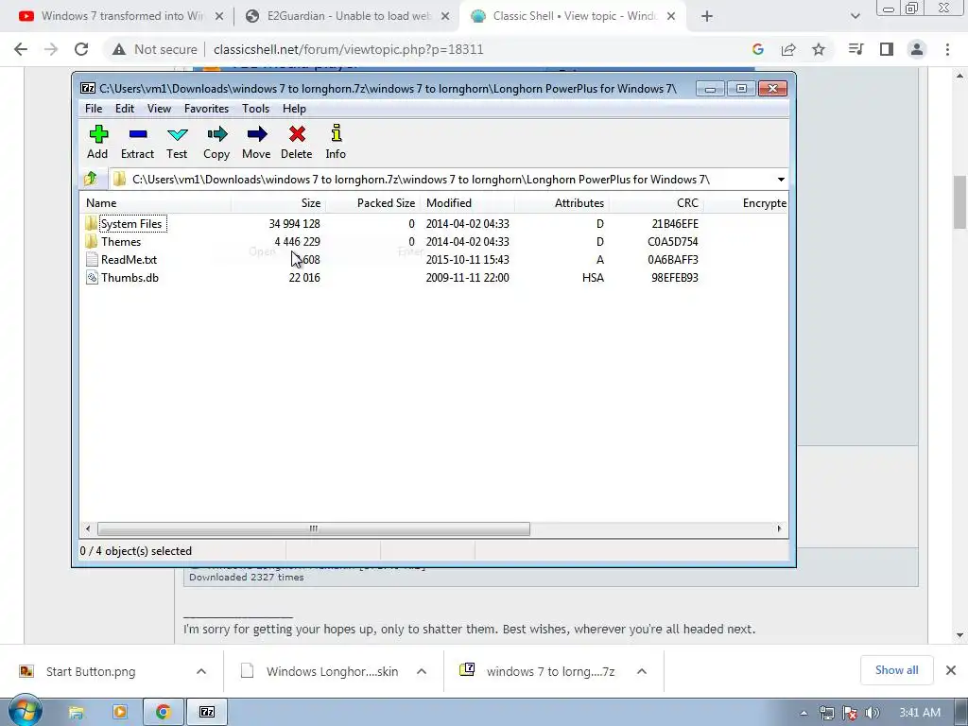968x726 pixels.
Task: Select the Themes folder icon
Action: [92, 241]
